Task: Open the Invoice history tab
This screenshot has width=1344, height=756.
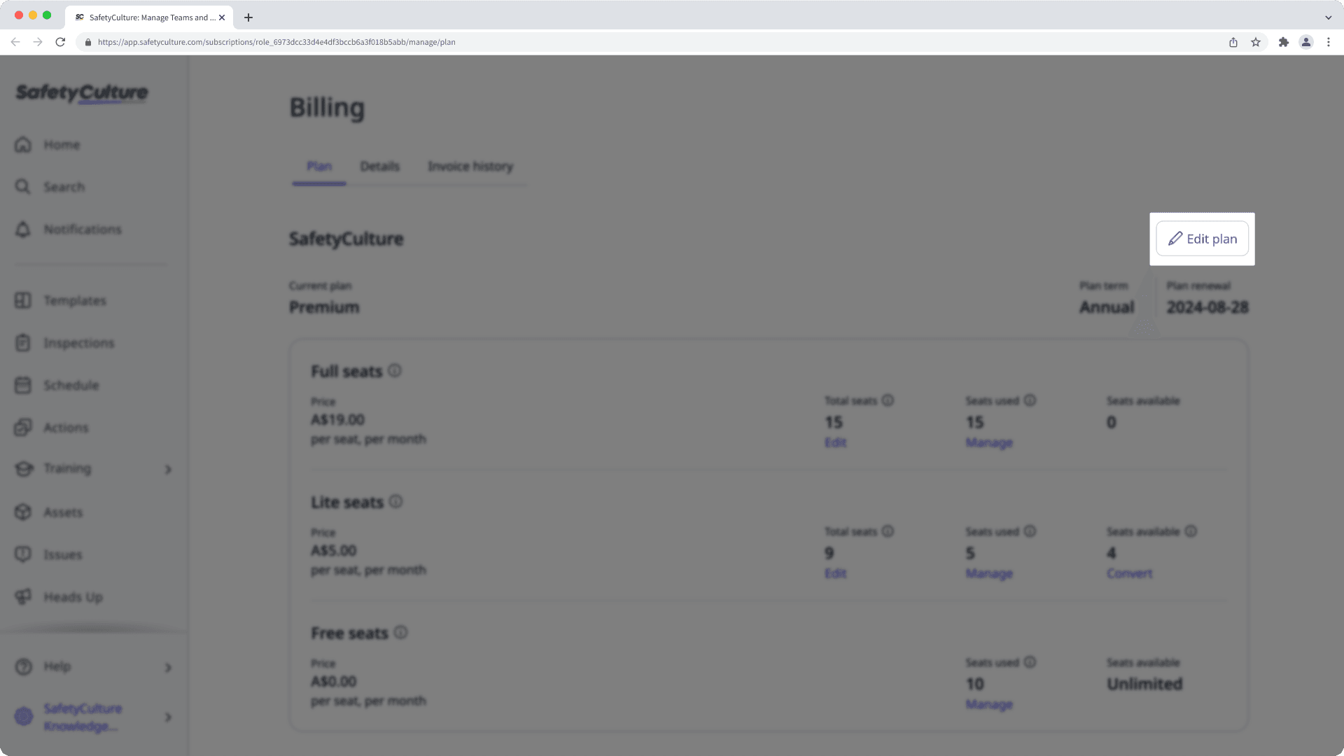Action: coord(470,166)
